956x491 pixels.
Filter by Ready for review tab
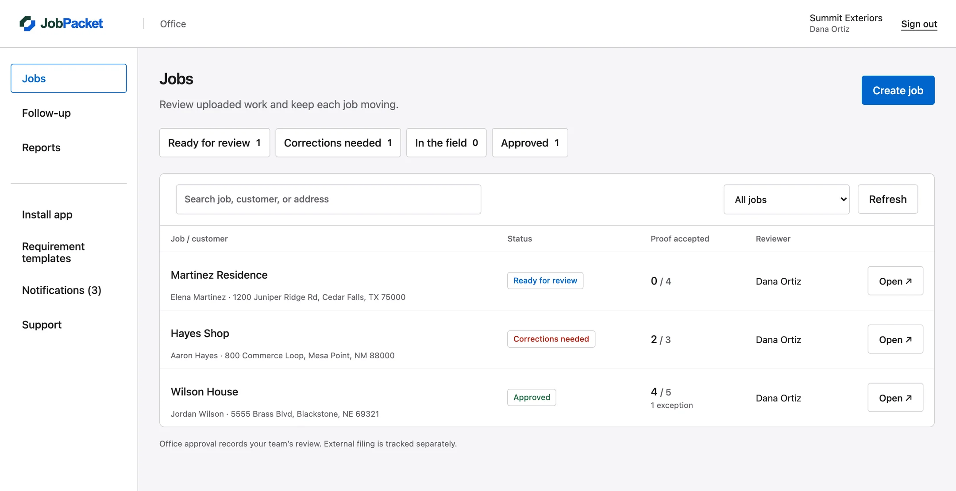215,143
